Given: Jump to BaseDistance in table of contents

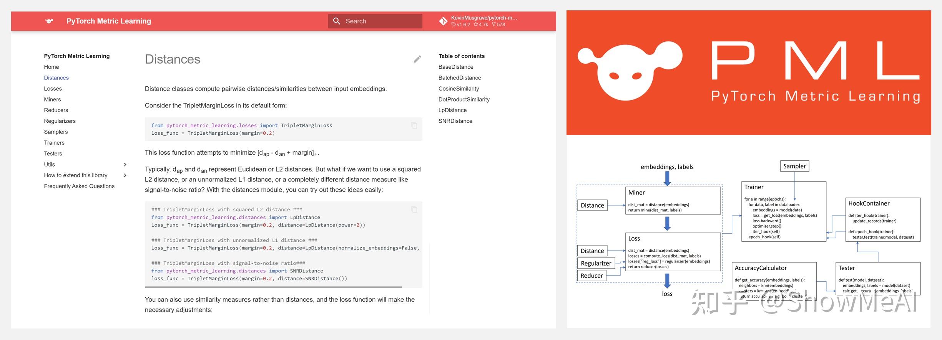Looking at the screenshot, I should (x=455, y=67).
